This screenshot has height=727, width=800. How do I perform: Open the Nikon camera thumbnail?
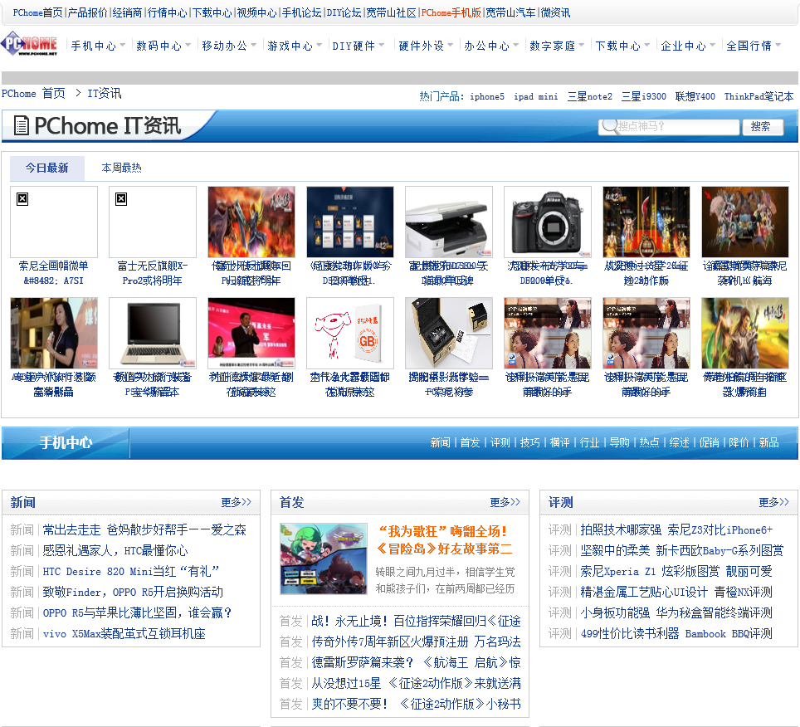(548, 222)
